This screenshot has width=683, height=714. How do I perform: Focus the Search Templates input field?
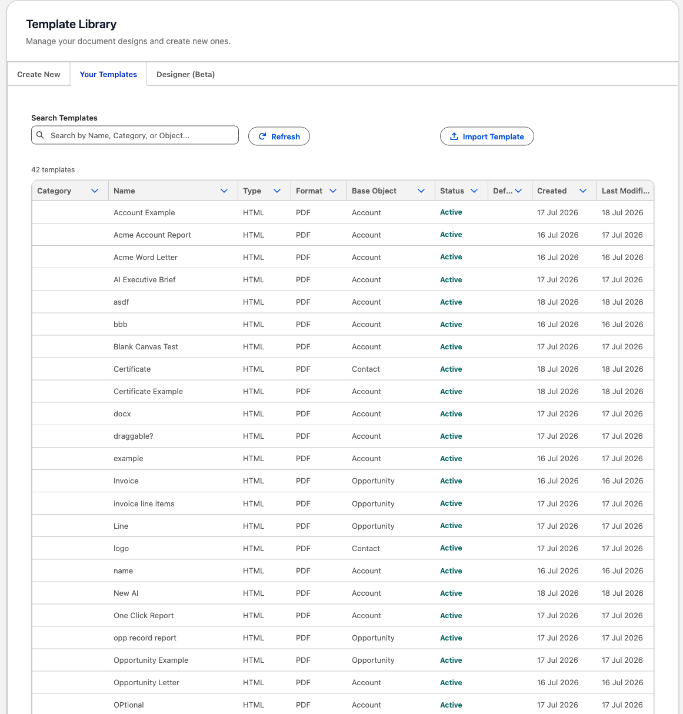pos(135,135)
